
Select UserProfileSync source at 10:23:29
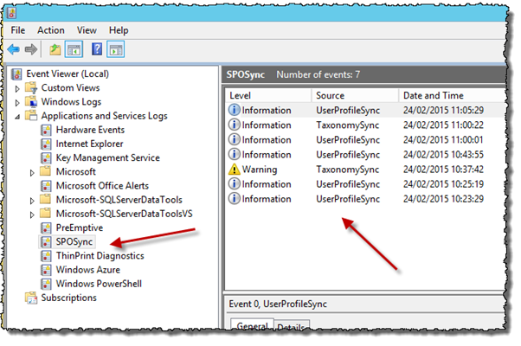[x=348, y=199]
